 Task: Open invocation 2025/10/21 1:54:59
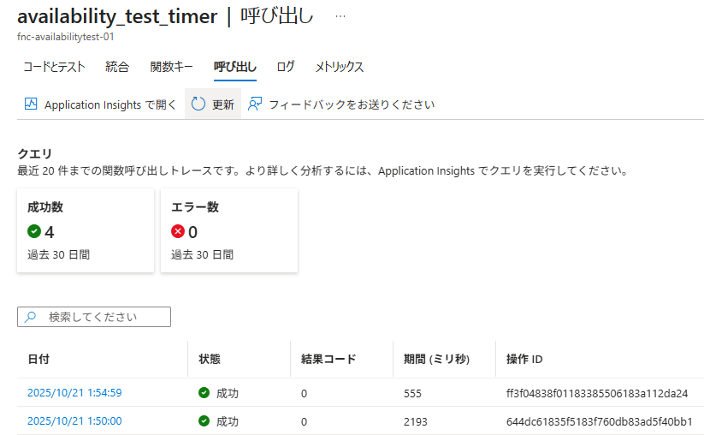point(74,393)
